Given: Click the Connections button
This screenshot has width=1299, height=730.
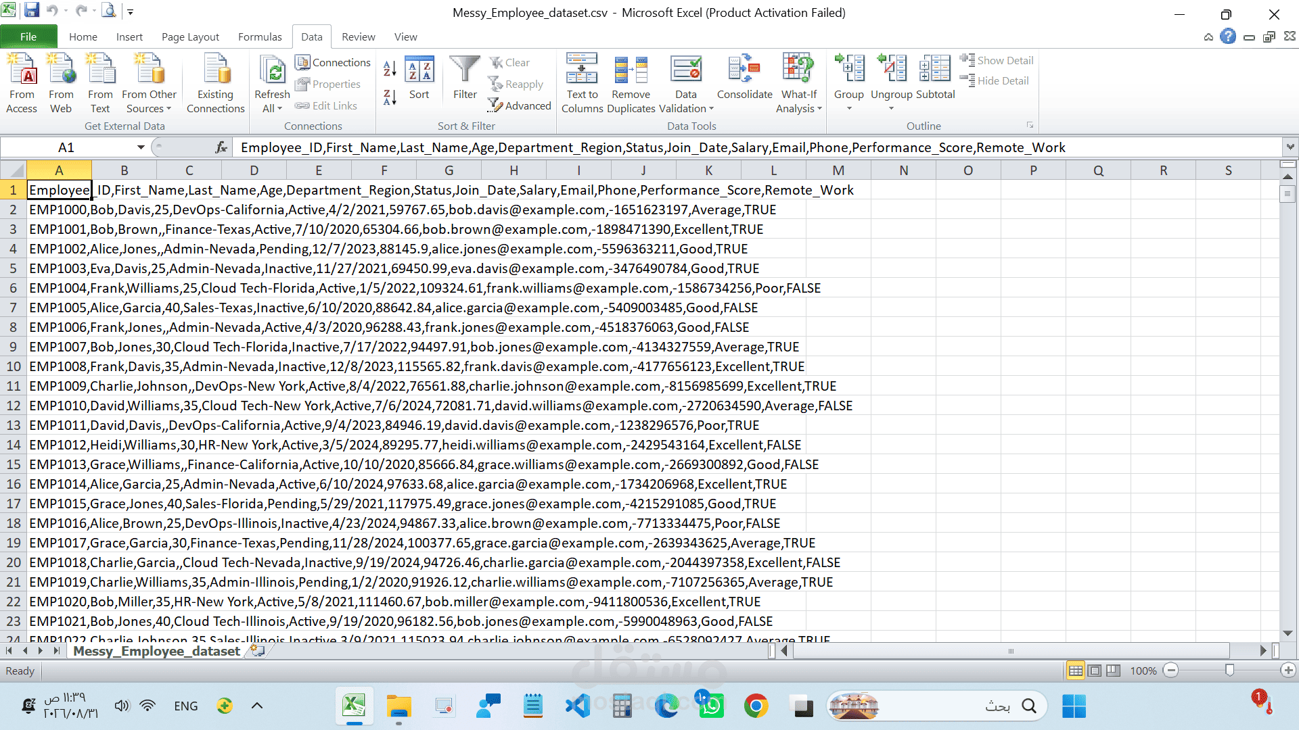Looking at the screenshot, I should pos(333,62).
